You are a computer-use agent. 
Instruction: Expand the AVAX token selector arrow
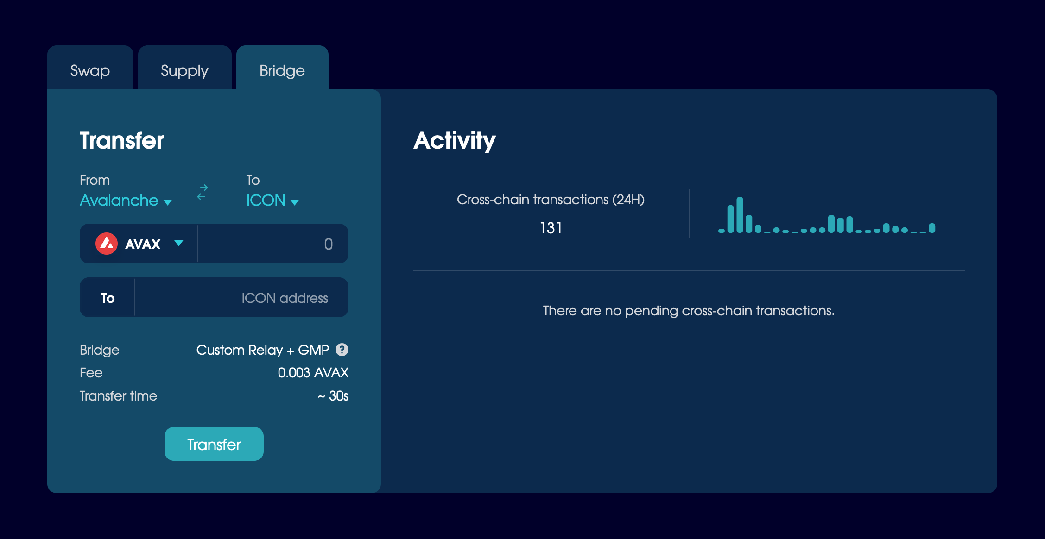pos(179,244)
